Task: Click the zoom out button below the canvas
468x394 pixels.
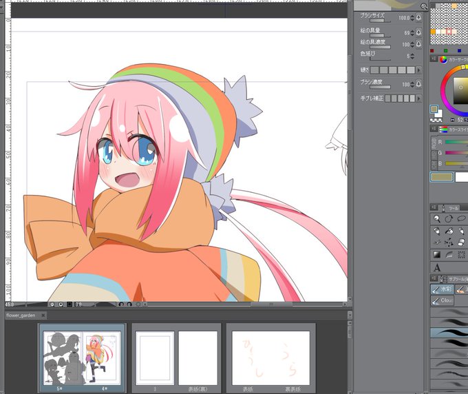Action: (52, 304)
